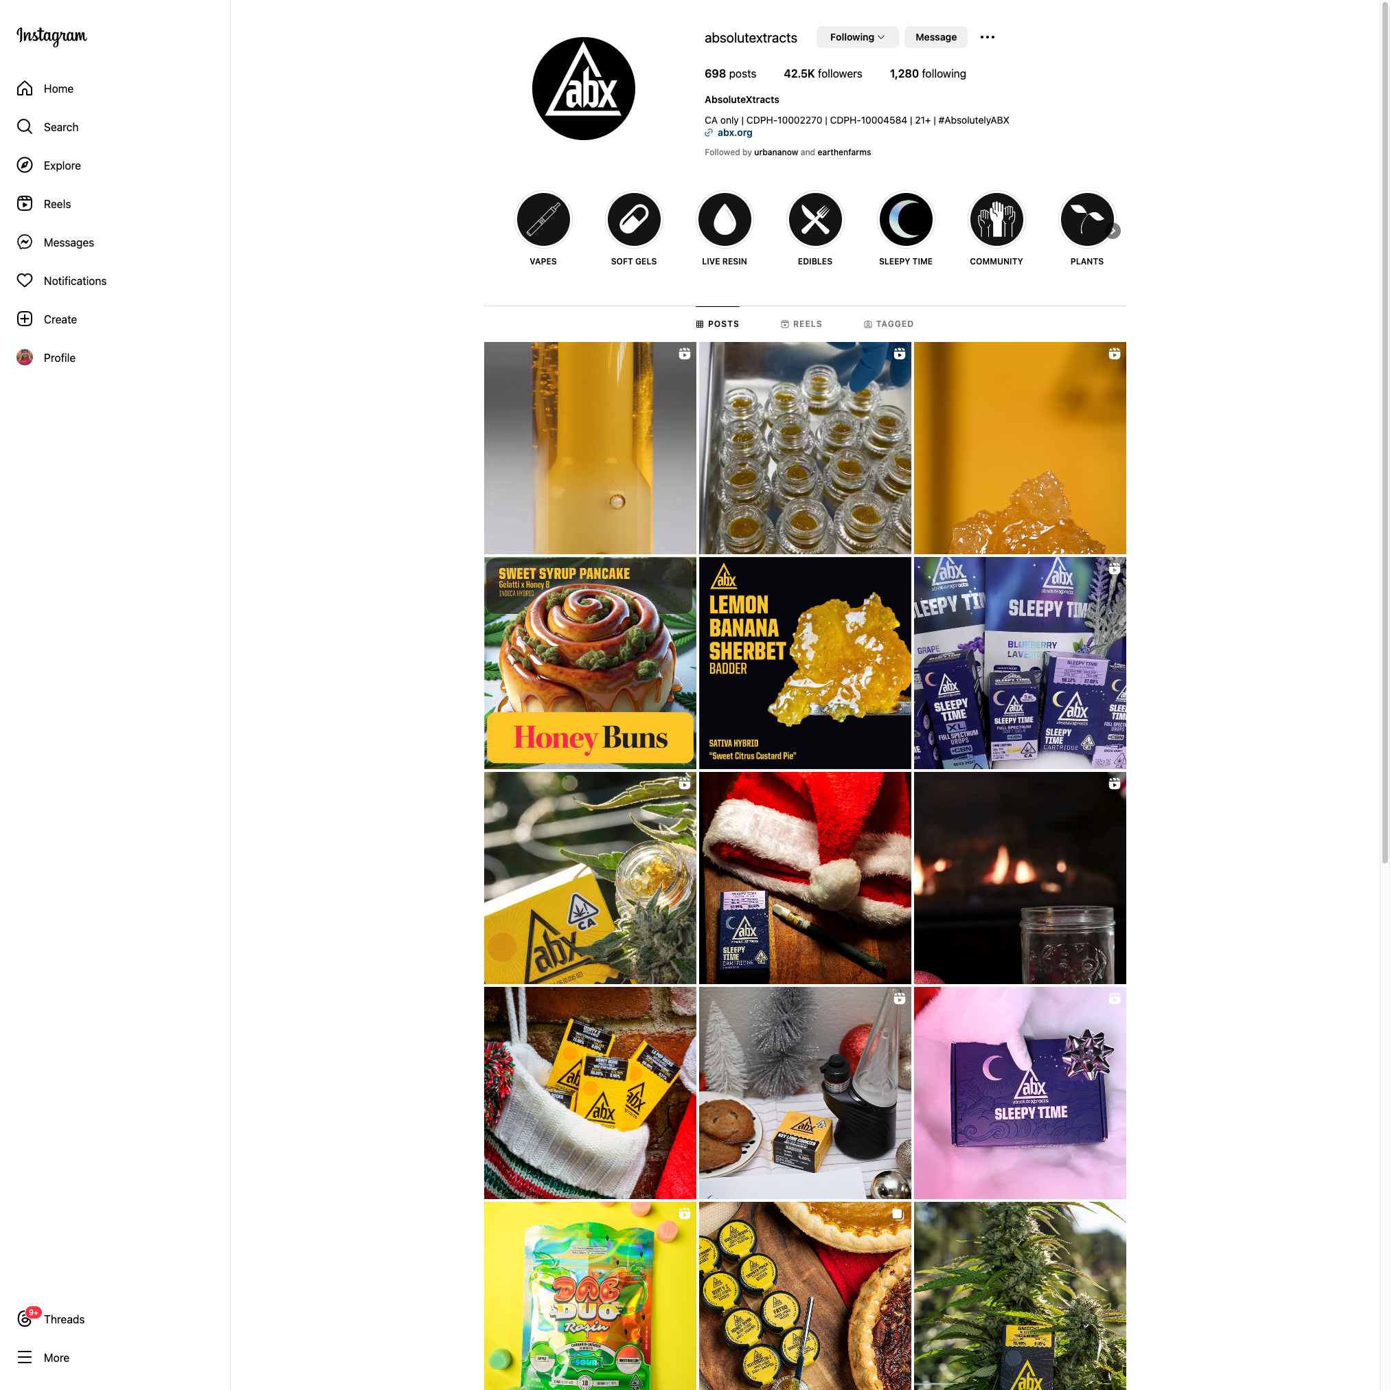Open Notifications heart icon
This screenshot has height=1390, width=1390.
[25, 281]
